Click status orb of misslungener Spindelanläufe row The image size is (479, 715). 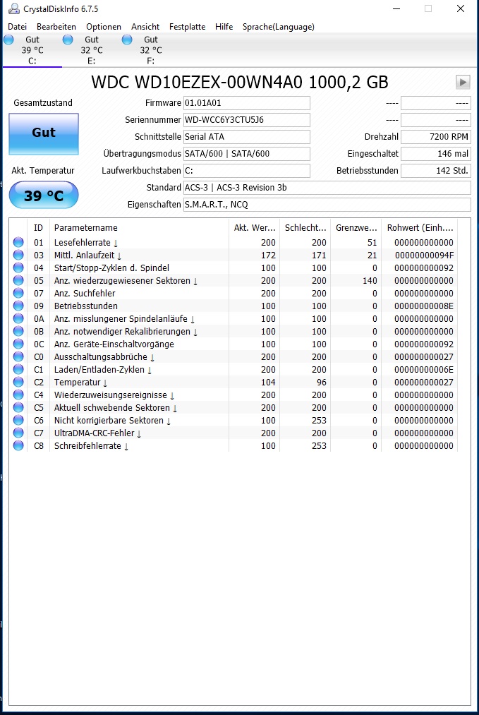tap(18, 319)
